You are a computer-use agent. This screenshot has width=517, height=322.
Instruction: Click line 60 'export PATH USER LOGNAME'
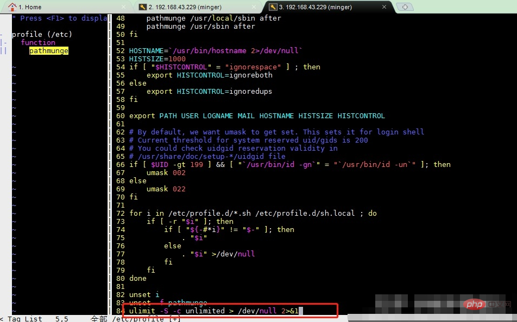point(257,116)
